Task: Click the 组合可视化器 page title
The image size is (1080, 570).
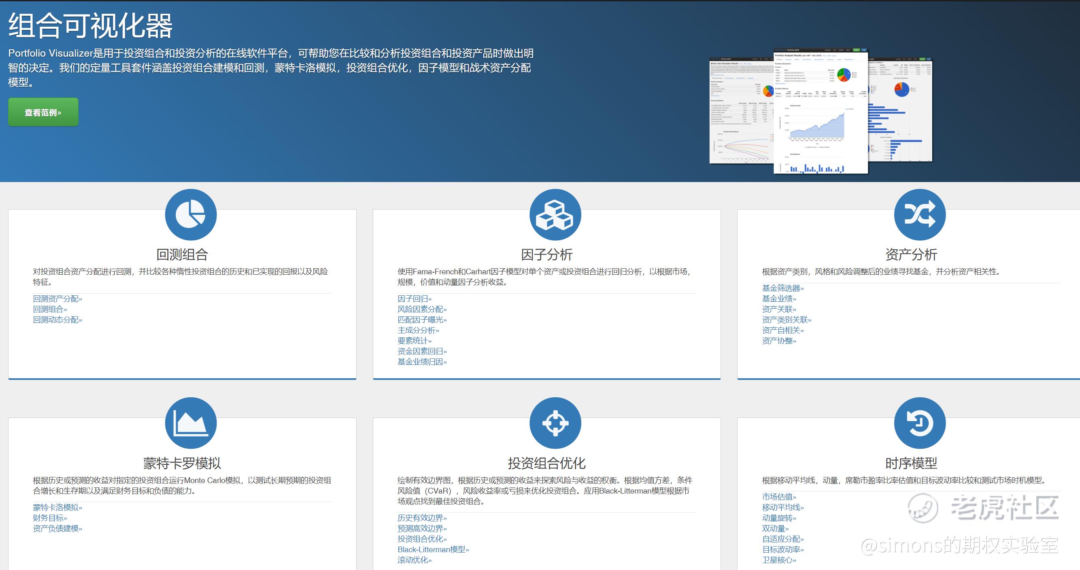Action: coord(91,26)
